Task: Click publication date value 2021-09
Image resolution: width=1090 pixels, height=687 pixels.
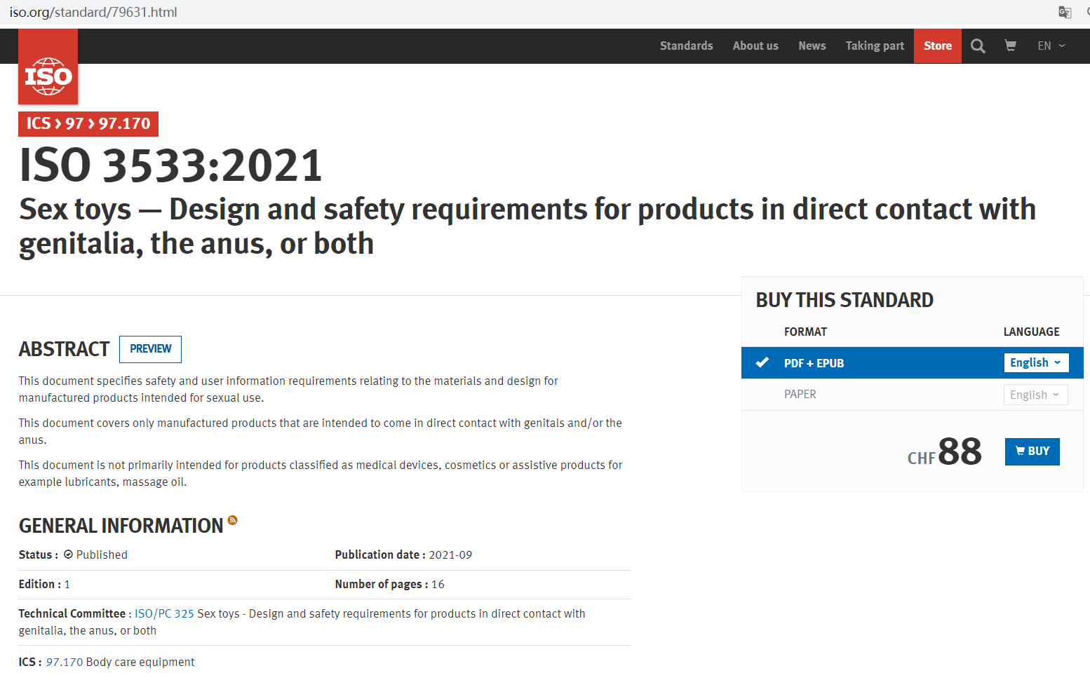Action: click(450, 555)
